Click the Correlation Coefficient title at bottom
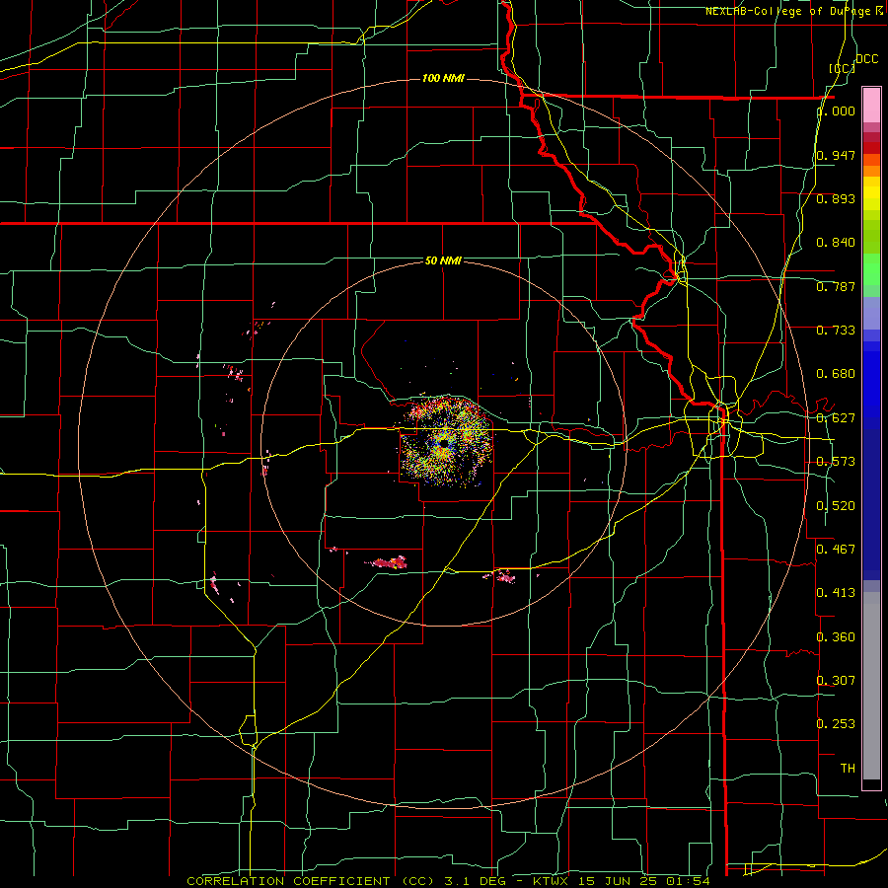The image size is (888, 888). [x=448, y=881]
